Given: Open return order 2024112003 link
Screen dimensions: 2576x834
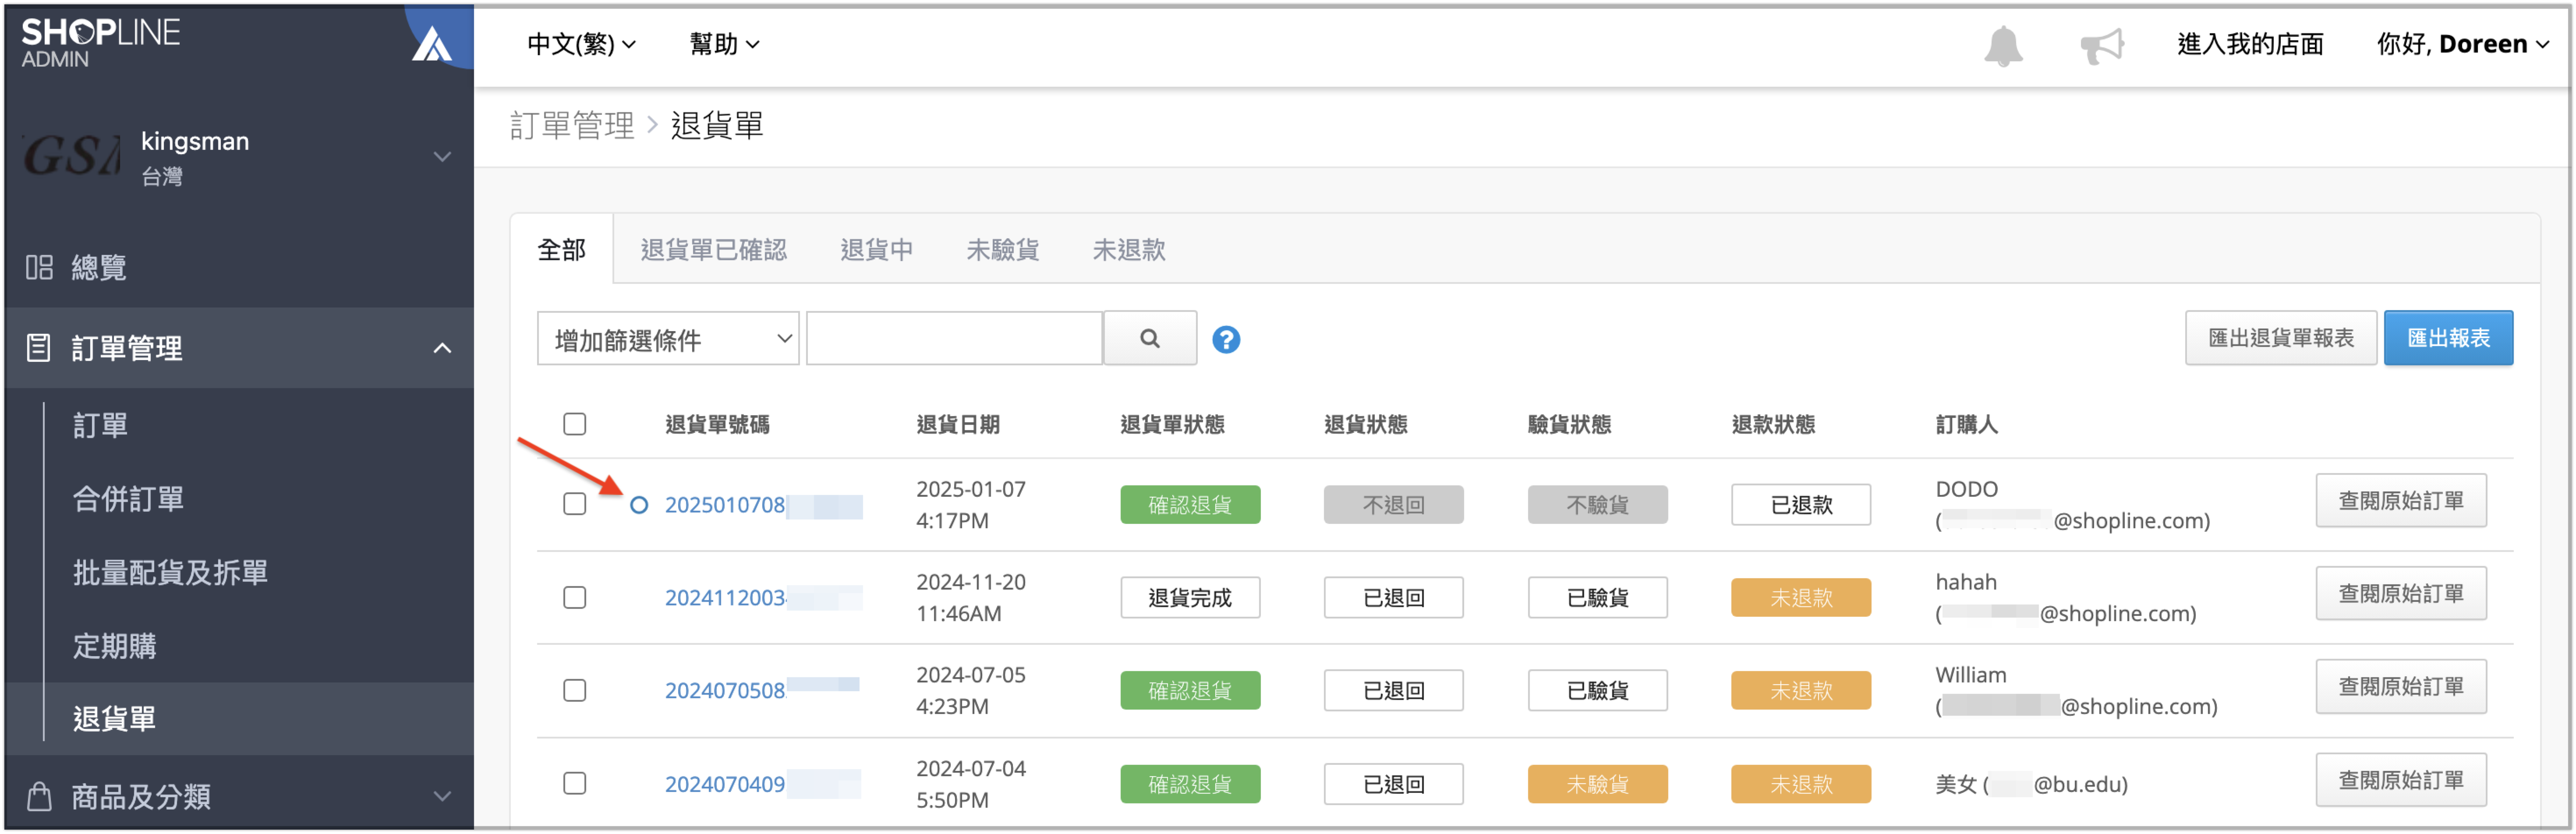Looking at the screenshot, I should coord(725,598).
